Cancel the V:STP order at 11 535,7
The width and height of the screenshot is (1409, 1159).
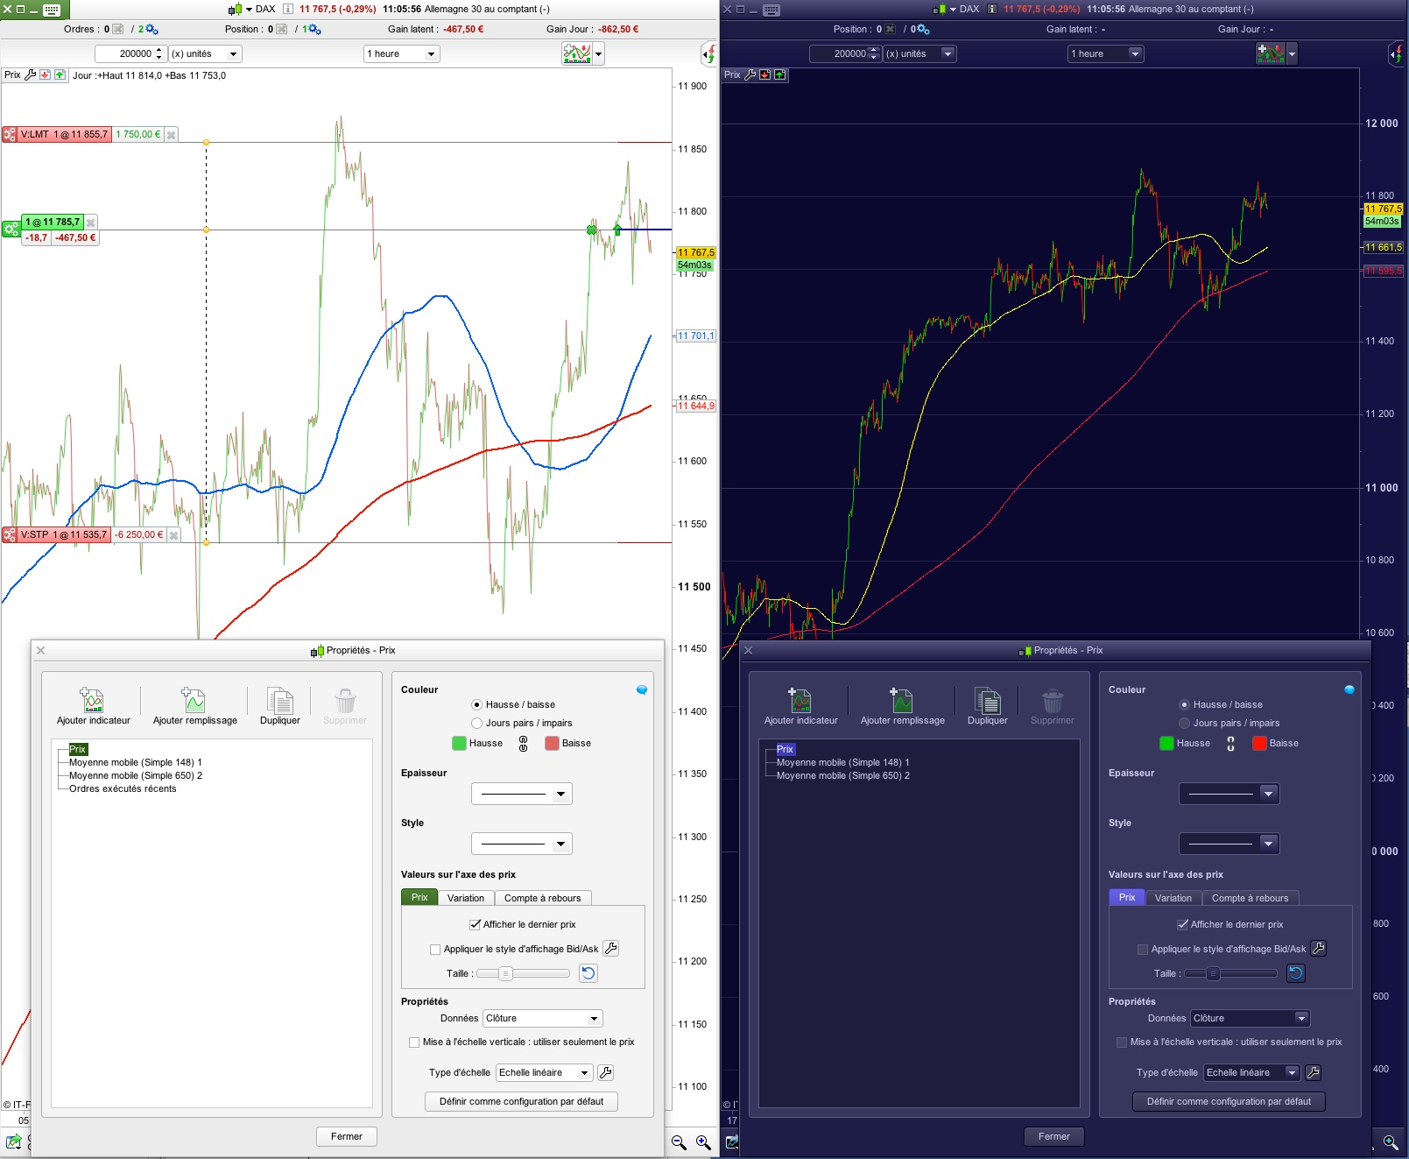pos(173,535)
